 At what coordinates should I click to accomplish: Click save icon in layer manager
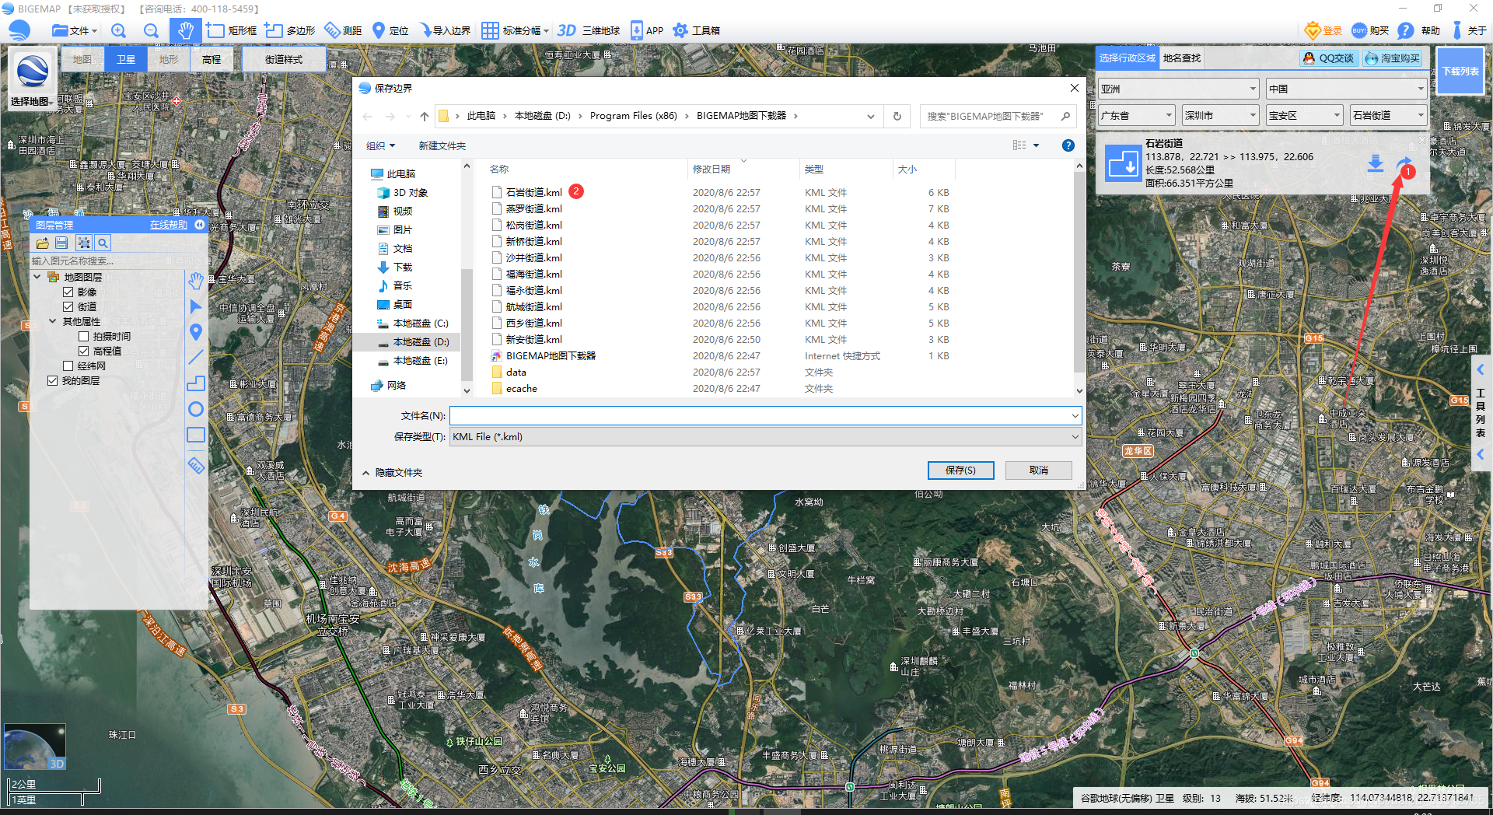62,243
